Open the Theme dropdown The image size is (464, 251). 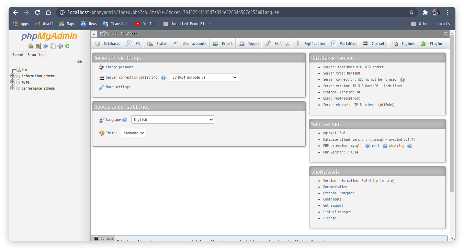(x=133, y=133)
